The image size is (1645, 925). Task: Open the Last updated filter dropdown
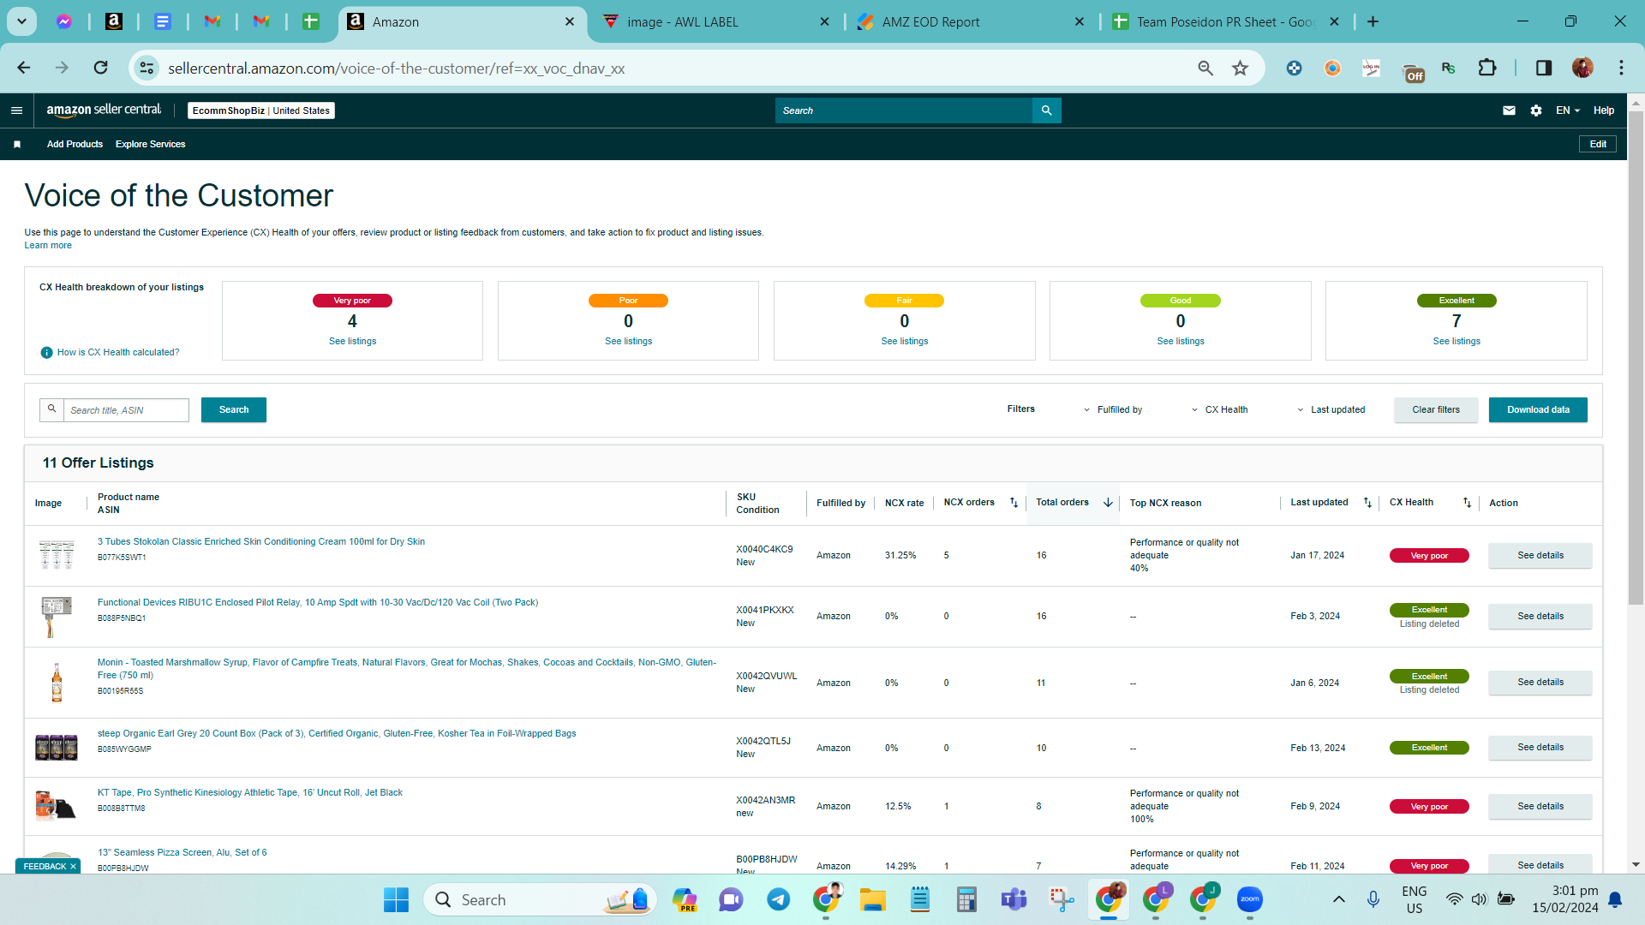tap(1331, 410)
